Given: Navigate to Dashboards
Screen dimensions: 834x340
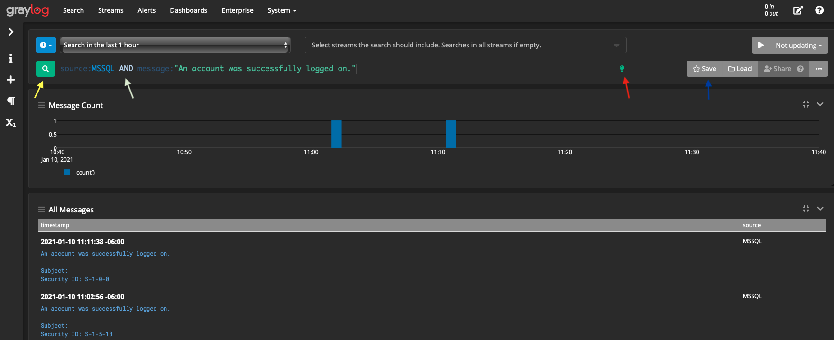Looking at the screenshot, I should [189, 10].
